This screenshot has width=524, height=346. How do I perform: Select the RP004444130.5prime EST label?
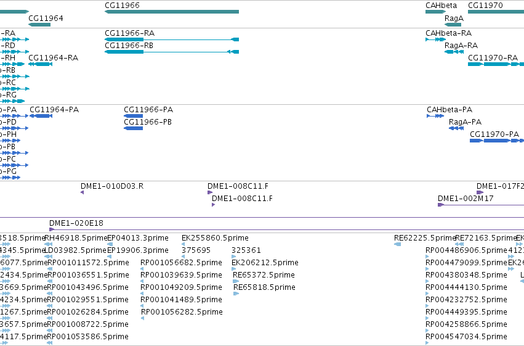[466, 287]
